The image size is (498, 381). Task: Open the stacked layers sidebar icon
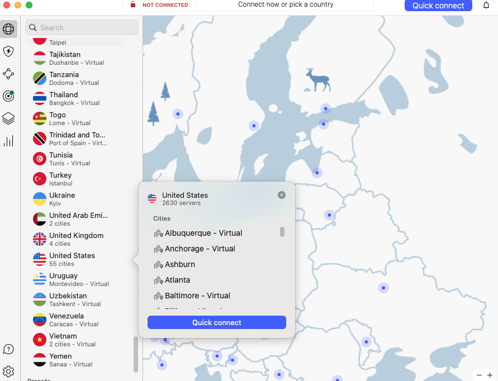(8, 118)
